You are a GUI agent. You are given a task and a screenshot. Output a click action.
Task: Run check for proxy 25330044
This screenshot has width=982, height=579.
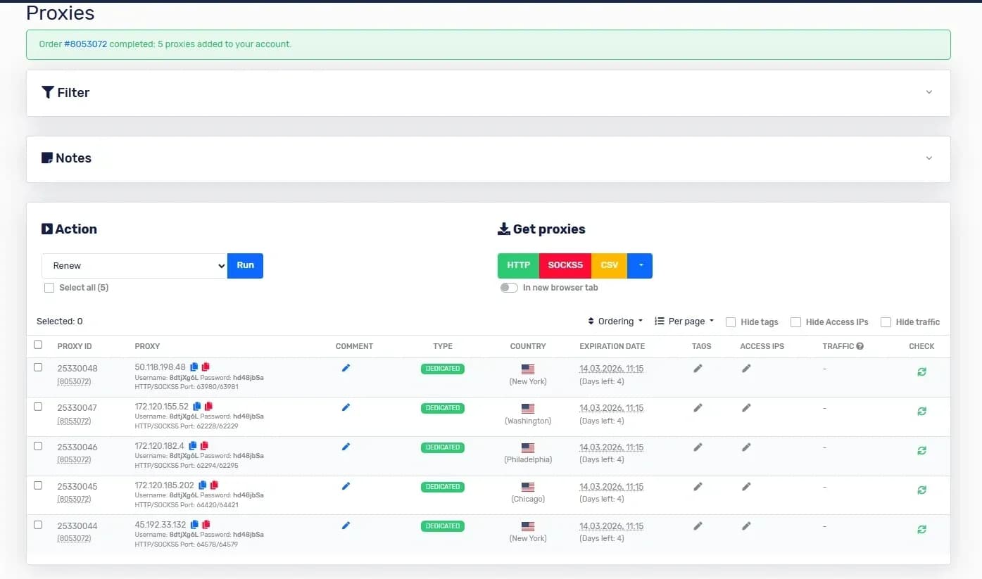[x=921, y=529]
